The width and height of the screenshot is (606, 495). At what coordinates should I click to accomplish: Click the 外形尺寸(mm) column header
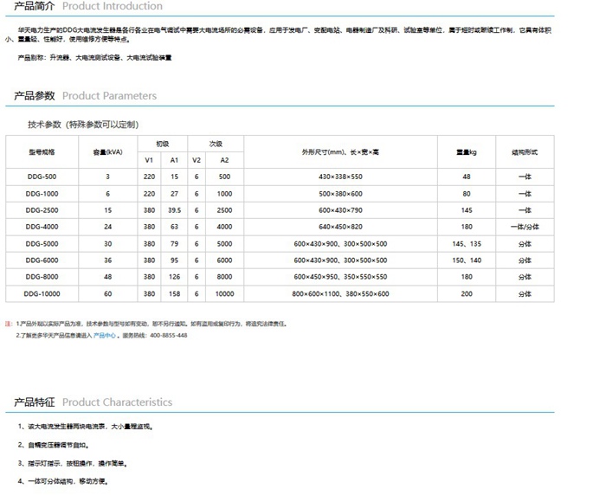pos(340,151)
